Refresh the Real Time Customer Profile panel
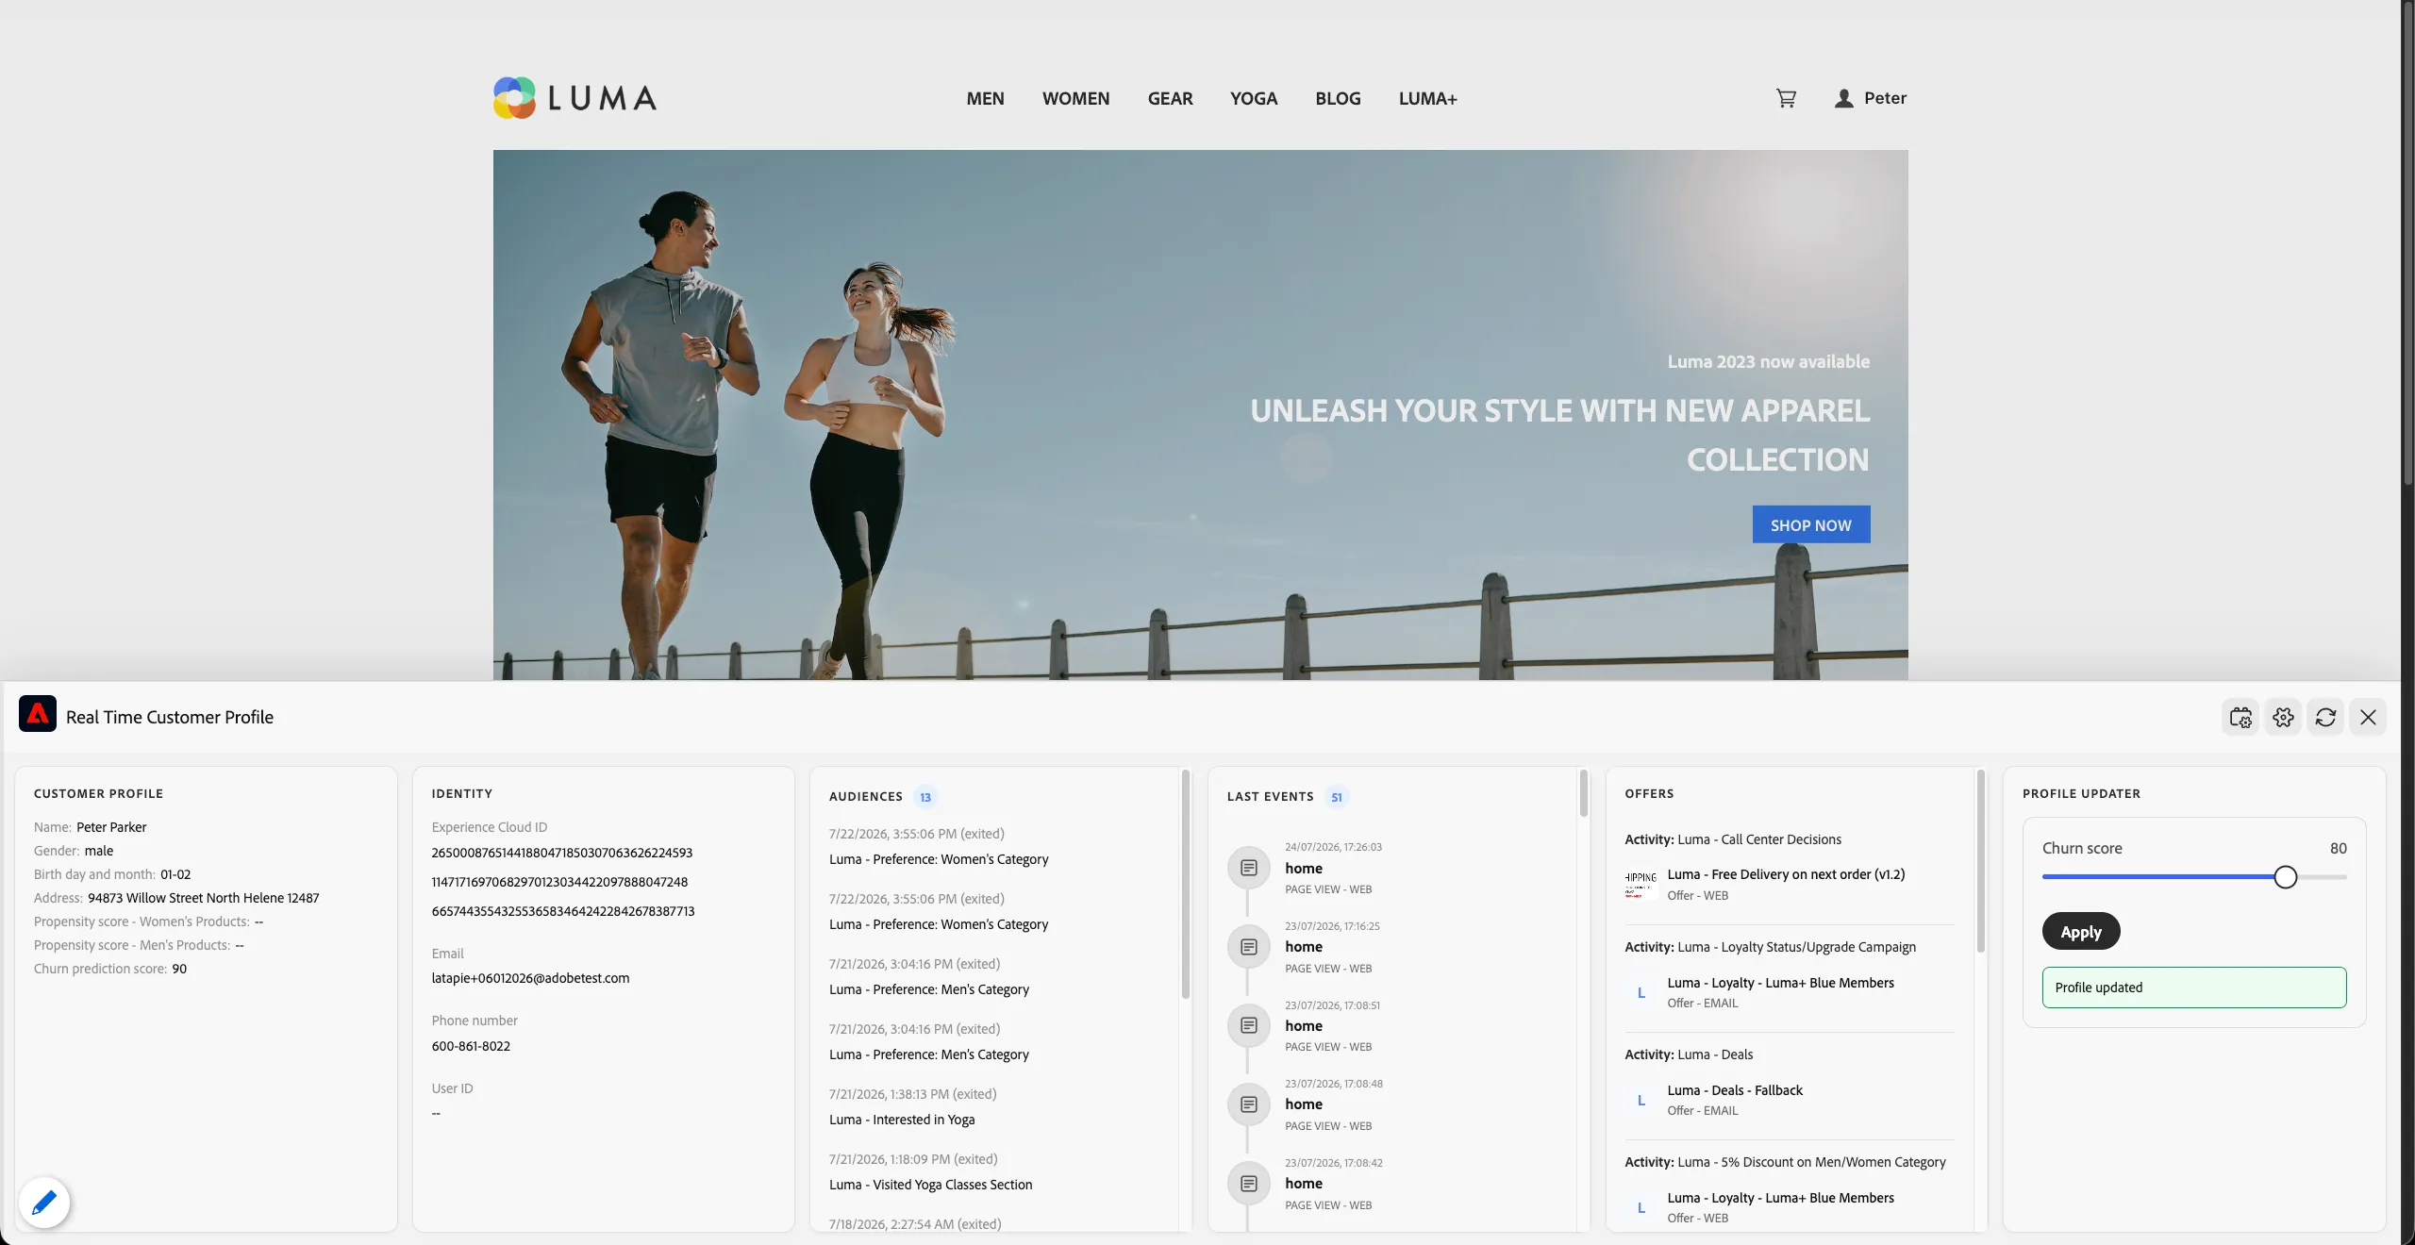This screenshot has height=1245, width=2415. click(x=2325, y=717)
